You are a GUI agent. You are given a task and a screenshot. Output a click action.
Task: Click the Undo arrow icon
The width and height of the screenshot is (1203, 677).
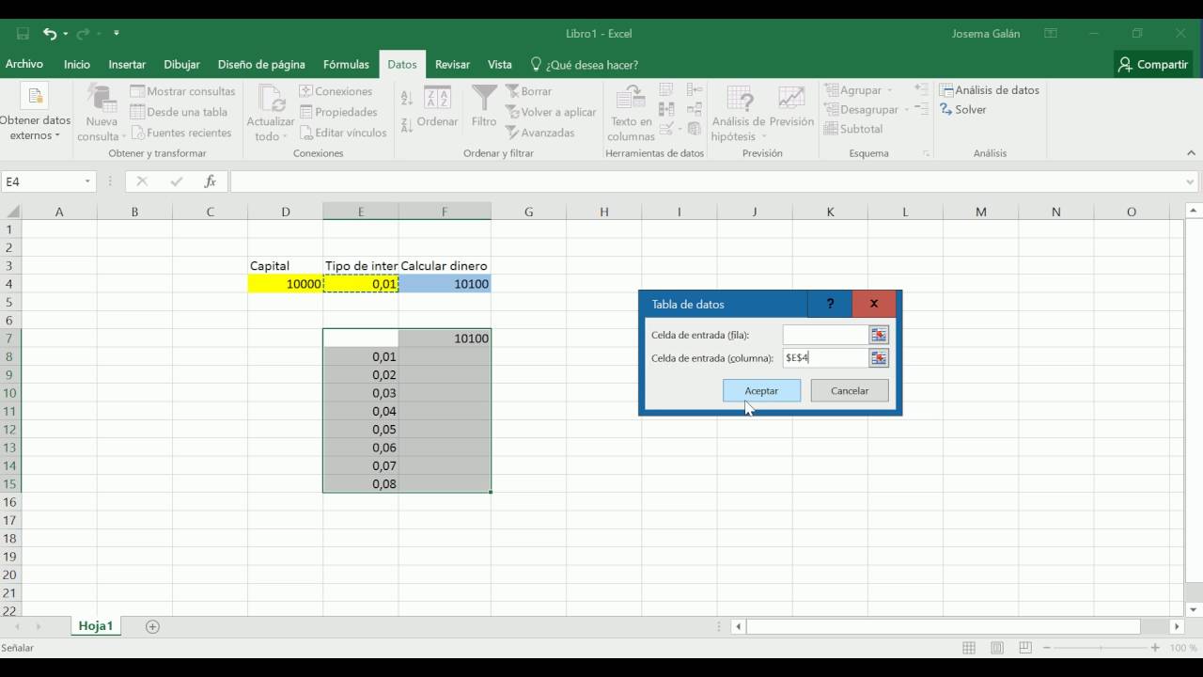pyautogui.click(x=50, y=34)
